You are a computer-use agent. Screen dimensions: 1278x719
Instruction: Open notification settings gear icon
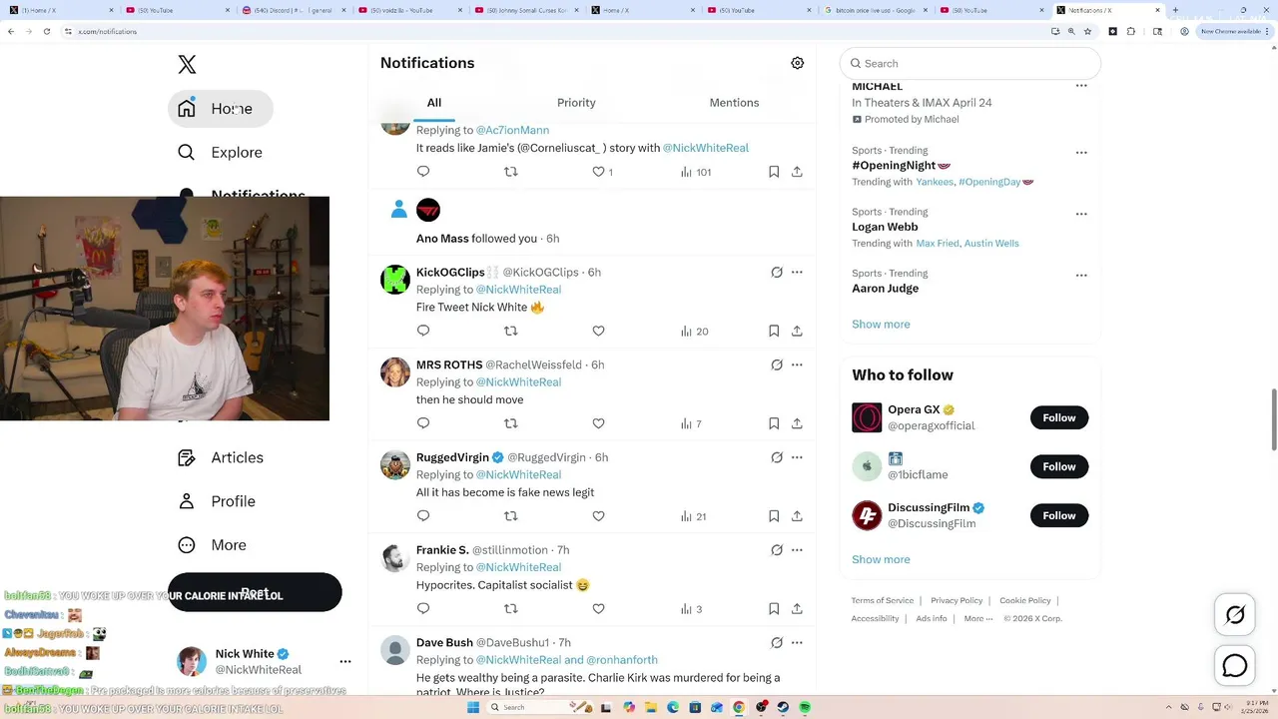pyautogui.click(x=797, y=63)
